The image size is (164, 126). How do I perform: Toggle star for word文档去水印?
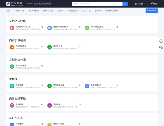[117, 27]
